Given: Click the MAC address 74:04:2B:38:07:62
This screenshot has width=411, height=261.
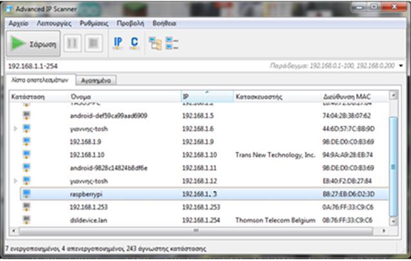Looking at the screenshot, I should [347, 116].
